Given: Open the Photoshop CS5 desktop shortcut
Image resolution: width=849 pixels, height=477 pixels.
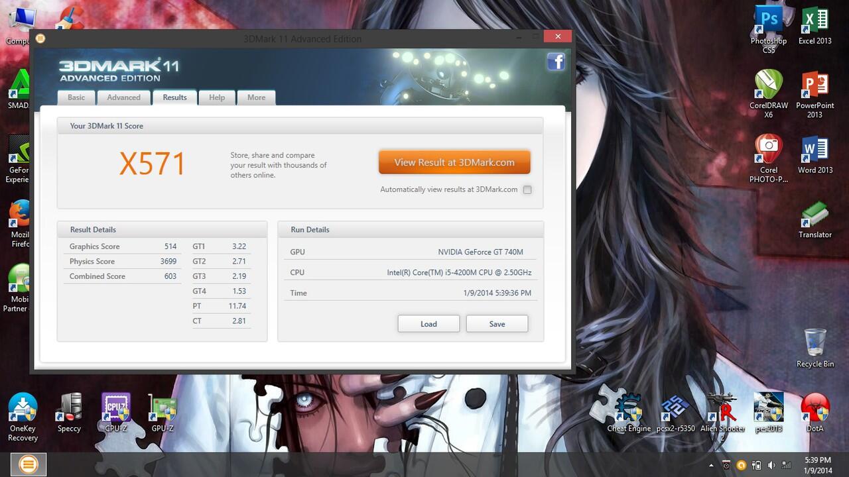Looking at the screenshot, I should 769,30.
